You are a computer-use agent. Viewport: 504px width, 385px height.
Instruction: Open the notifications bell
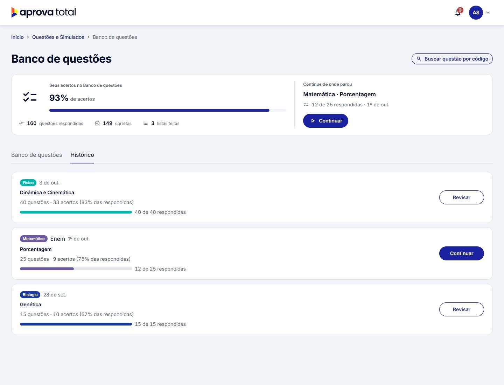click(458, 13)
